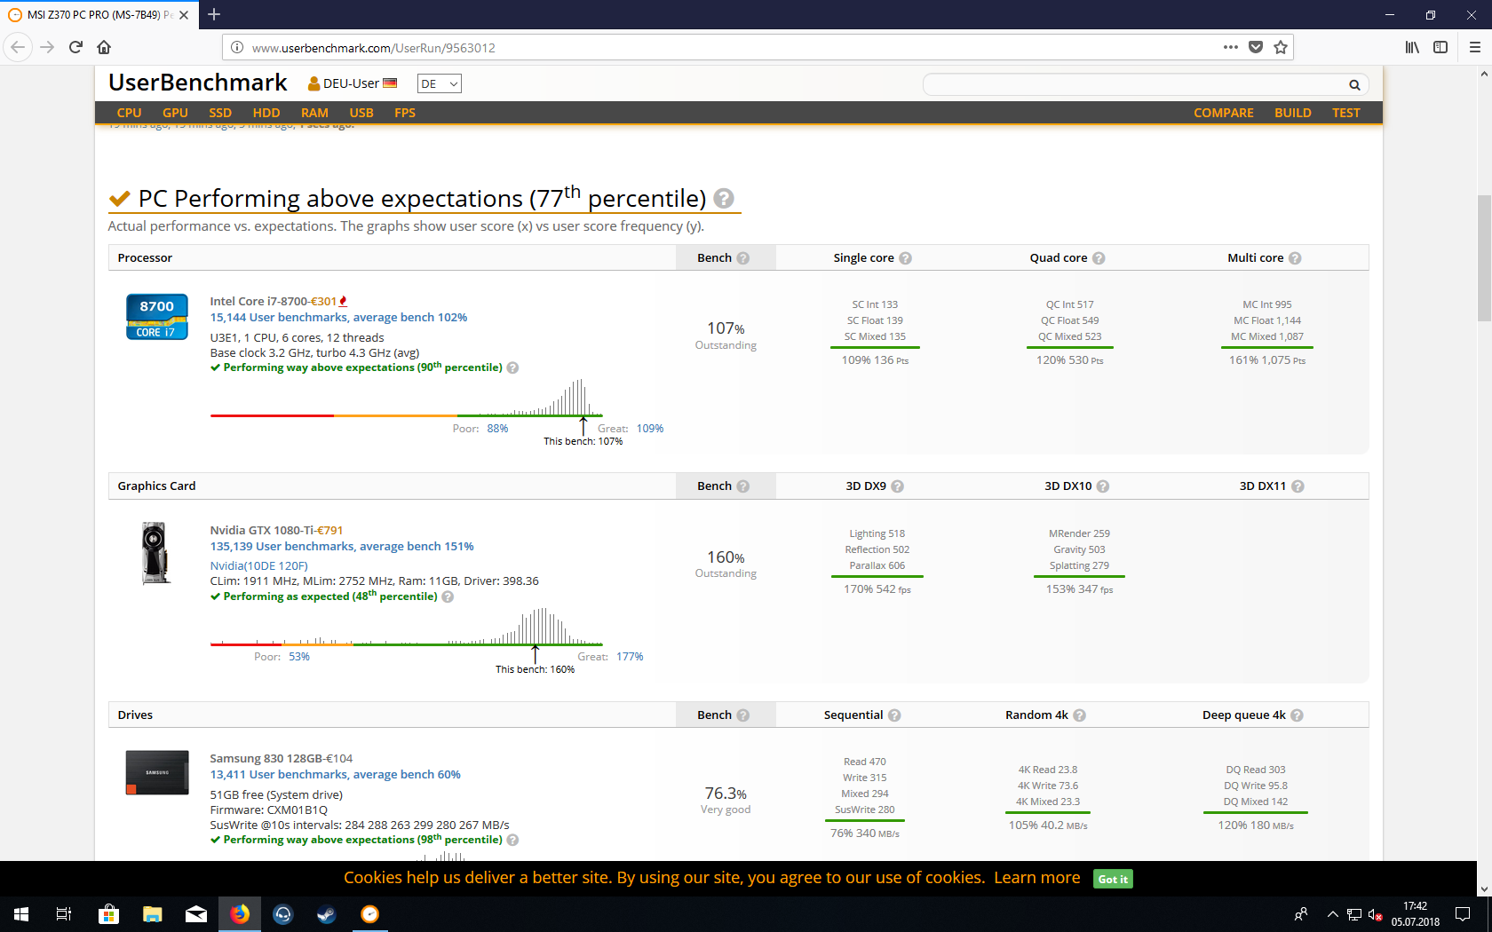Open 13,411 User benchmarks link
The width and height of the screenshot is (1492, 932).
(335, 775)
